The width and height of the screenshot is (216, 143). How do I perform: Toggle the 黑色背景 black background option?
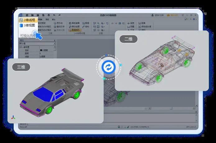click(74, 23)
